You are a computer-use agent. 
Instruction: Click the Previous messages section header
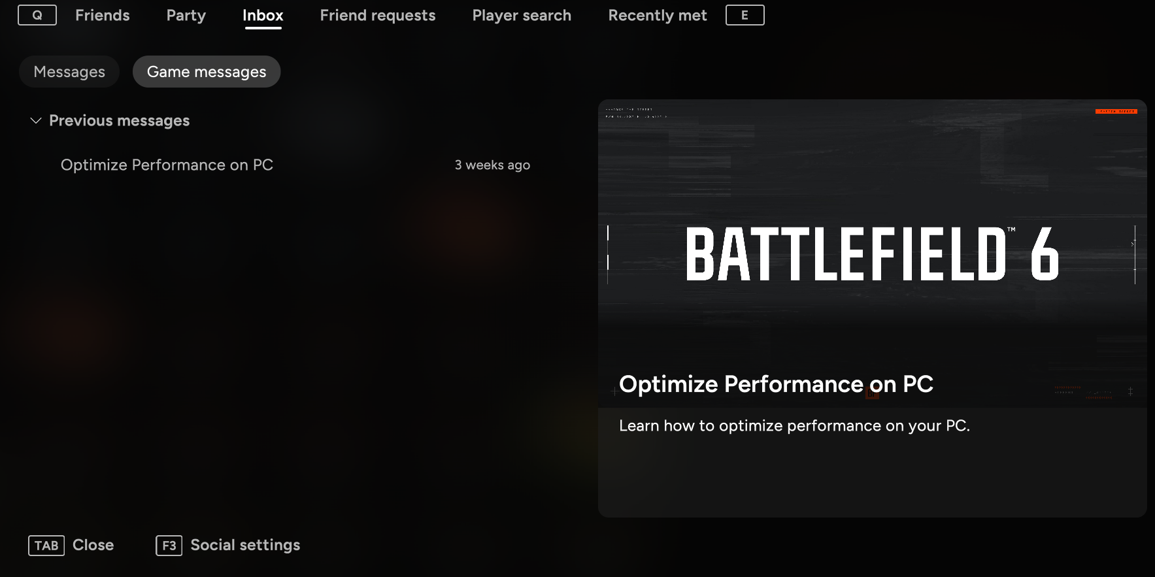(119, 121)
